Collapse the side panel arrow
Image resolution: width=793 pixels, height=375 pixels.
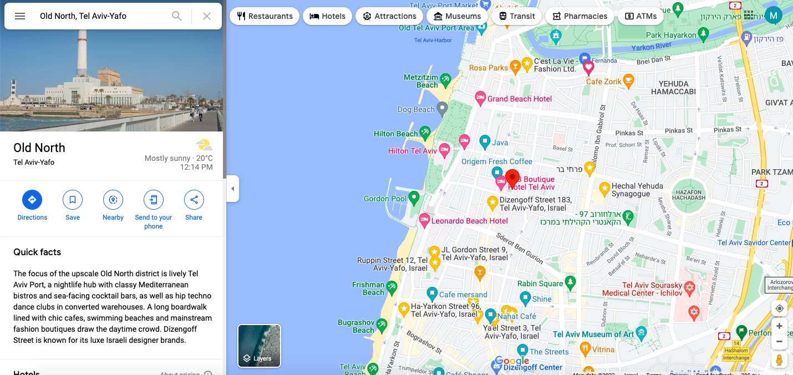[233, 189]
